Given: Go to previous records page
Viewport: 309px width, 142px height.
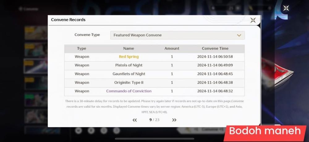Looking at the screenshot, I should click(135, 120).
